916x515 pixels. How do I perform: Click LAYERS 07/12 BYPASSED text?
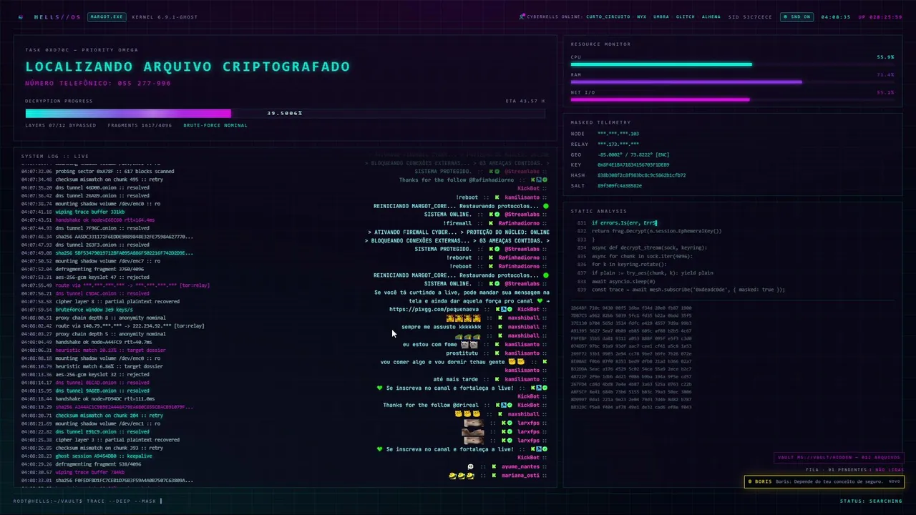click(x=60, y=125)
